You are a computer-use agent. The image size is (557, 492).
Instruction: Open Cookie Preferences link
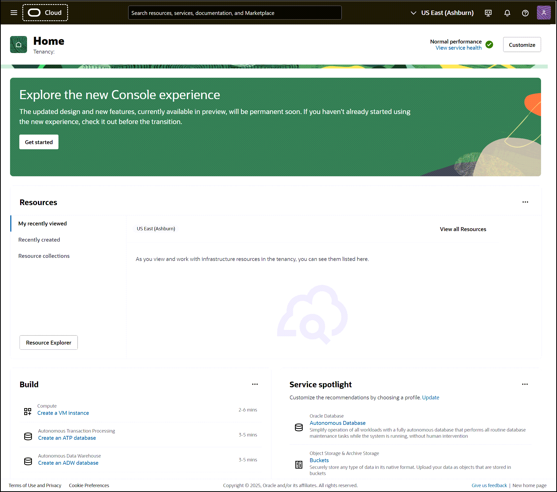pos(89,486)
